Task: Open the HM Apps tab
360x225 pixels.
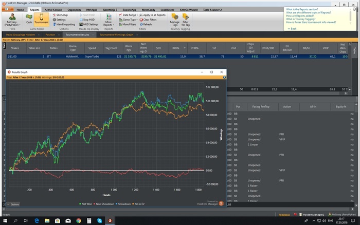Action: pos(92,10)
